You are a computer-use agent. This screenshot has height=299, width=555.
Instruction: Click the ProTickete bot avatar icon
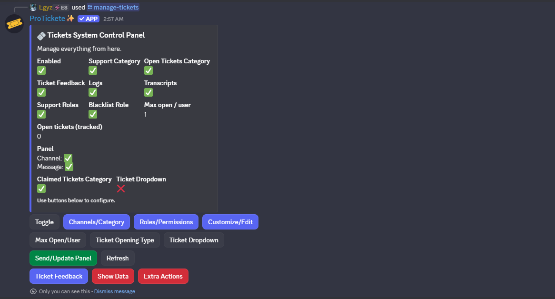coord(14,24)
